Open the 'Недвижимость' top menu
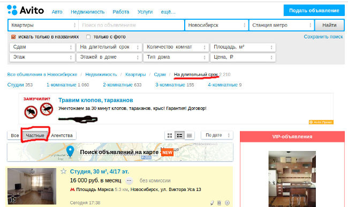 pyautogui.click(x=87, y=12)
